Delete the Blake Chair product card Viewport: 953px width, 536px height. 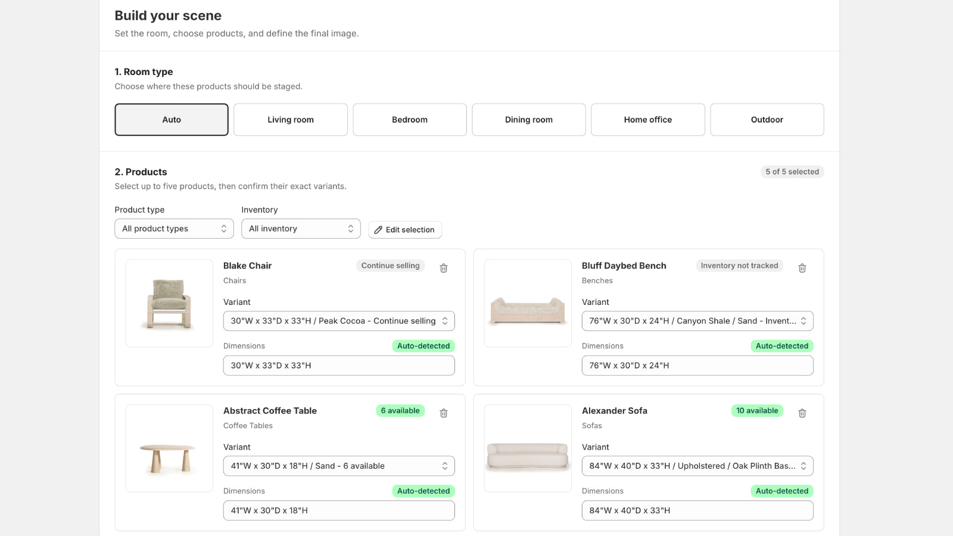[444, 268]
